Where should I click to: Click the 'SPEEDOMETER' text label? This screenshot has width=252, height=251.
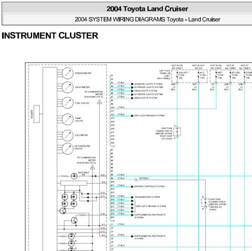pos(83,73)
